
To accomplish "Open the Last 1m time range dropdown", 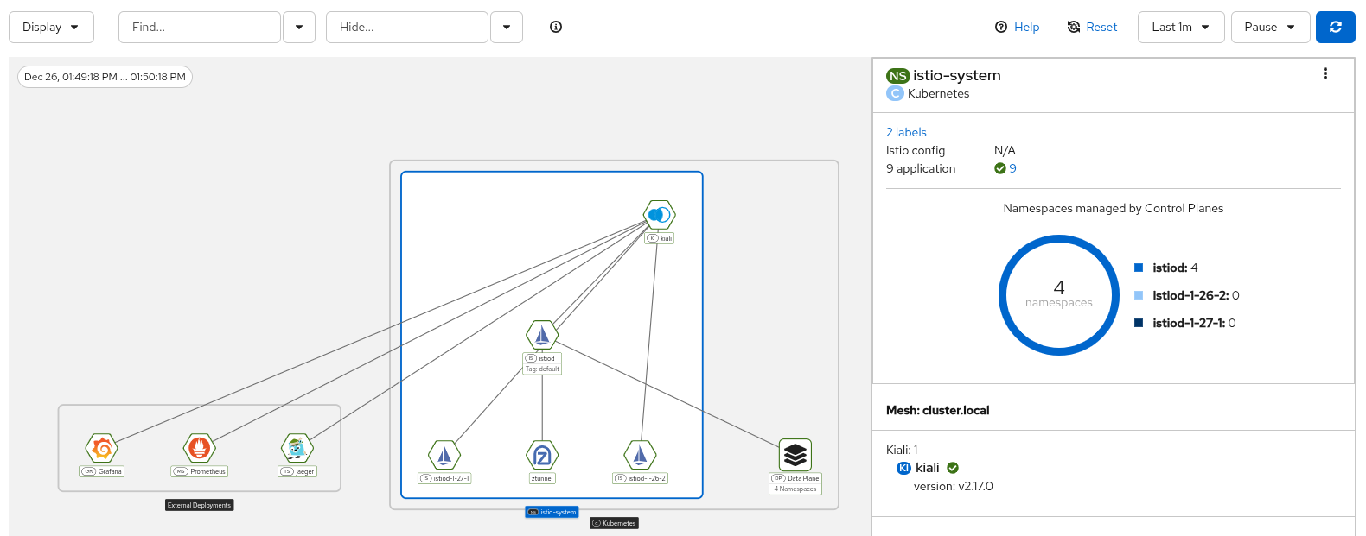I will (1180, 27).
